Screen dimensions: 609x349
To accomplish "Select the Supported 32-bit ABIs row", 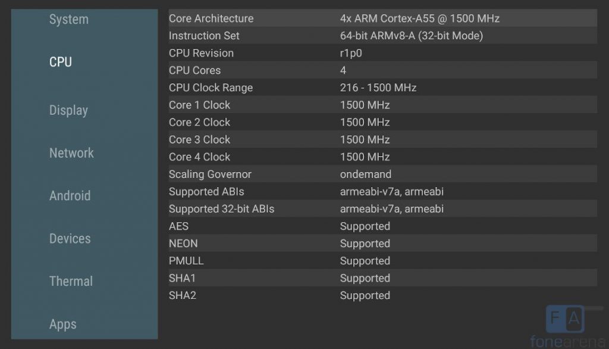I will [x=382, y=208].
